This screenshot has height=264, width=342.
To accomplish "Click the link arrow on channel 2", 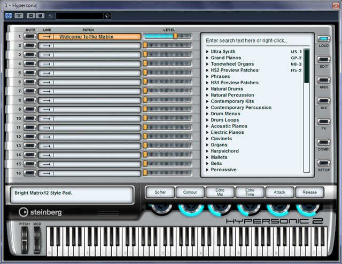I will [x=46, y=46].
